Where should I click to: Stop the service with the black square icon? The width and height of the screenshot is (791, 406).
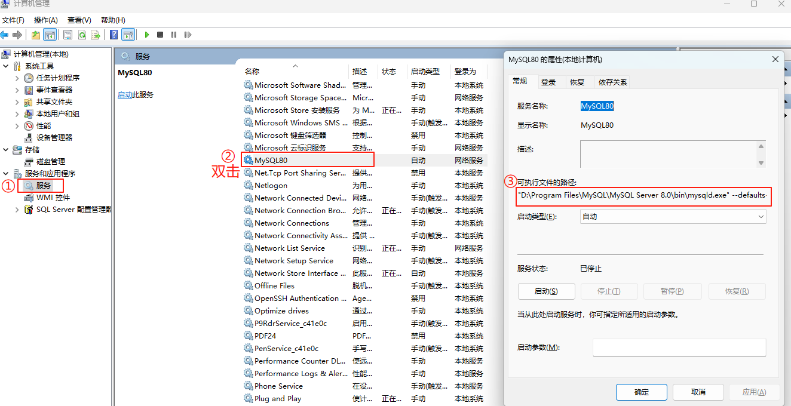point(160,34)
